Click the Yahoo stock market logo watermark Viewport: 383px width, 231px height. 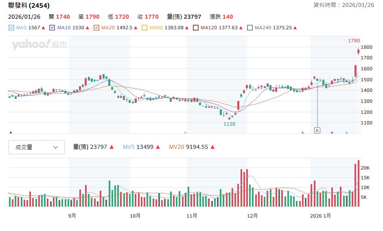pyautogui.click(x=39, y=45)
